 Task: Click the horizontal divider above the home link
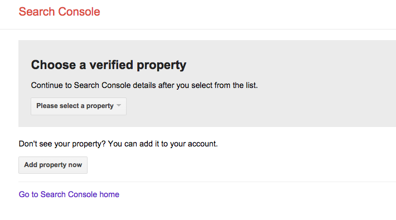tap(207, 182)
